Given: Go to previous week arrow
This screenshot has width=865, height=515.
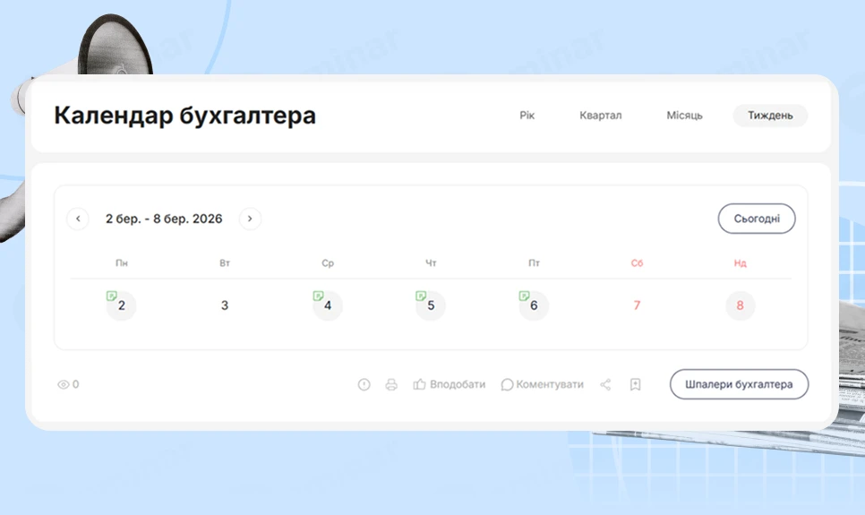Looking at the screenshot, I should (78, 219).
